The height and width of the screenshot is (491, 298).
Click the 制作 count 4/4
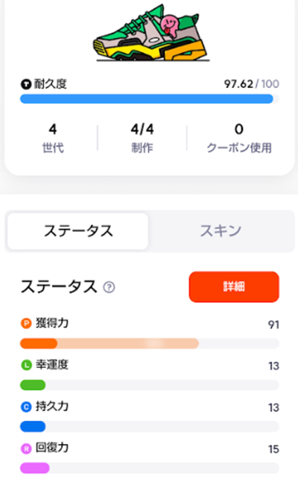point(142,129)
